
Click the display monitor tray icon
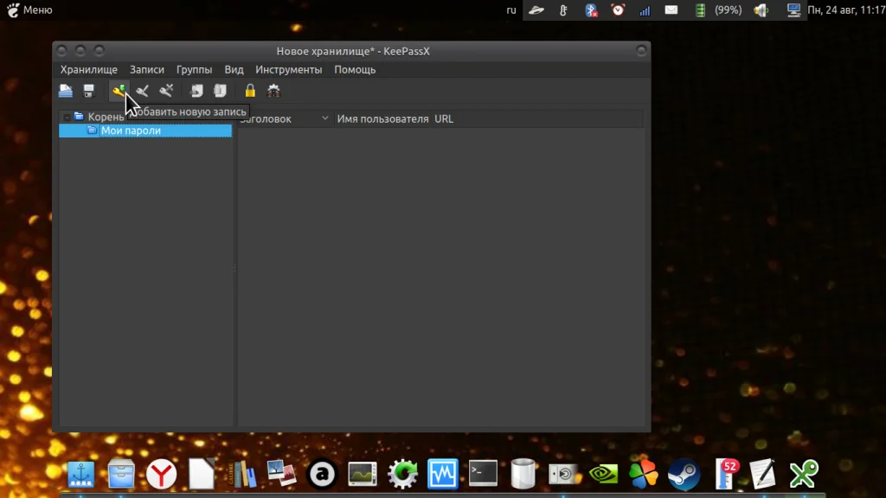(794, 10)
